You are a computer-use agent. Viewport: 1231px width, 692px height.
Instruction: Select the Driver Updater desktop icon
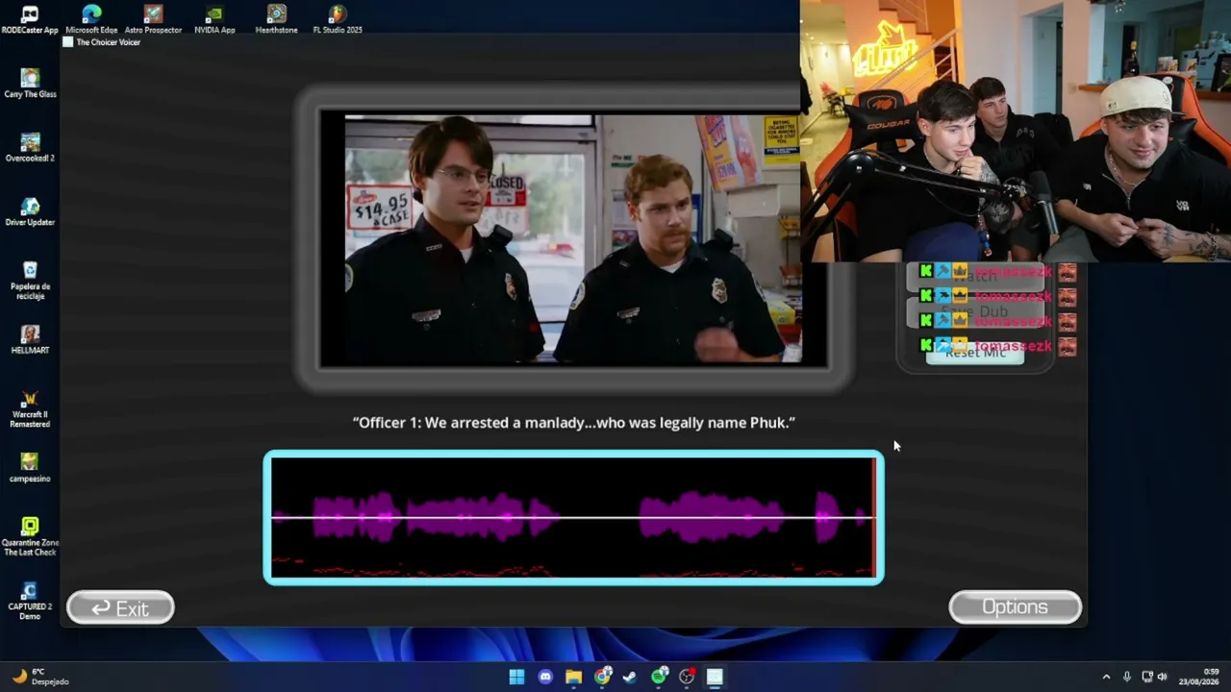tap(30, 211)
